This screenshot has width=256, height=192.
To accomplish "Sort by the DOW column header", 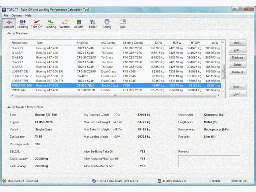I will 158,43.
